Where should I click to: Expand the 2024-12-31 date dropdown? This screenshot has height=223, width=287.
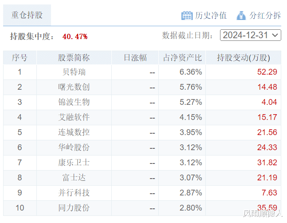(x=250, y=35)
